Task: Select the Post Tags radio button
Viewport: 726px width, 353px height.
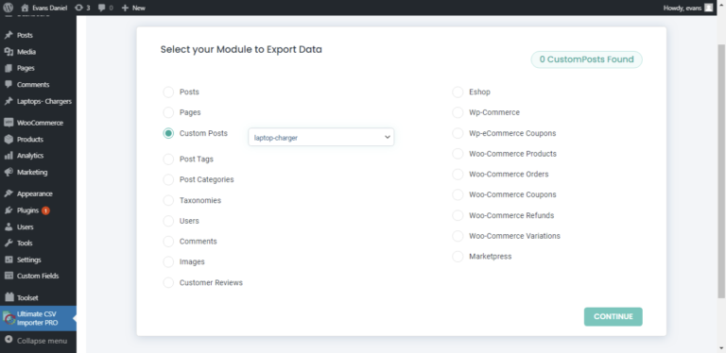Action: click(x=168, y=159)
